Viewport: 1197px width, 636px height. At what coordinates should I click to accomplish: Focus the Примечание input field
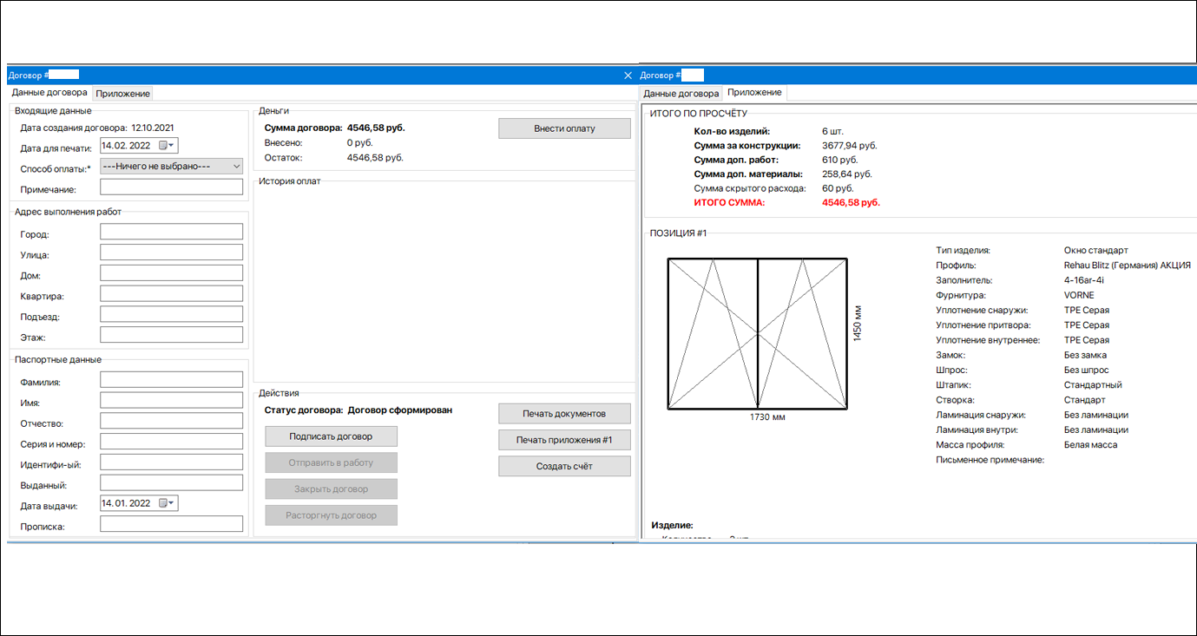pos(172,187)
